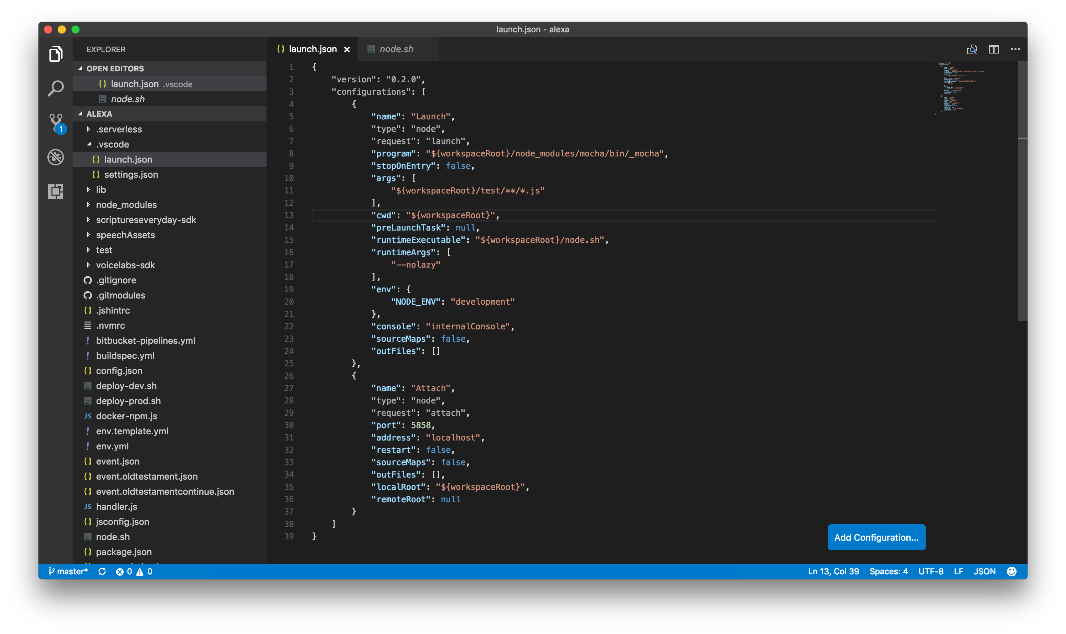This screenshot has height=634, width=1066.
Task: Send feedback using the smiley icon
Action: click(1012, 571)
